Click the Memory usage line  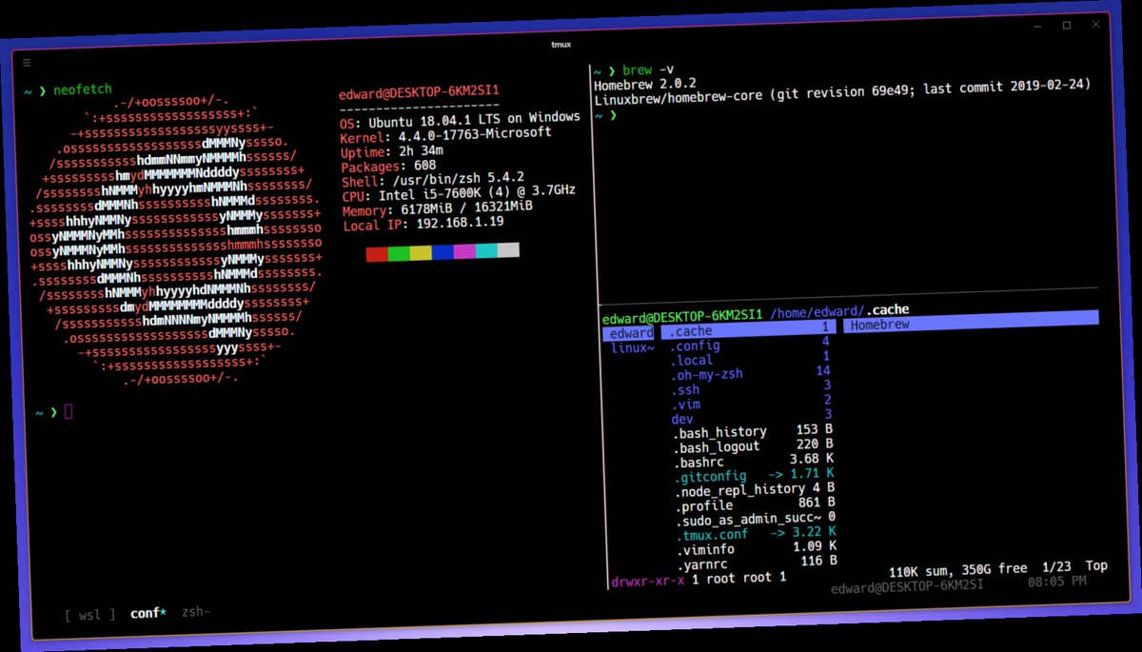click(437, 209)
